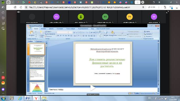Click the Восстановить slide reset button
Screen dimensions: 180x101
click(50, 34)
